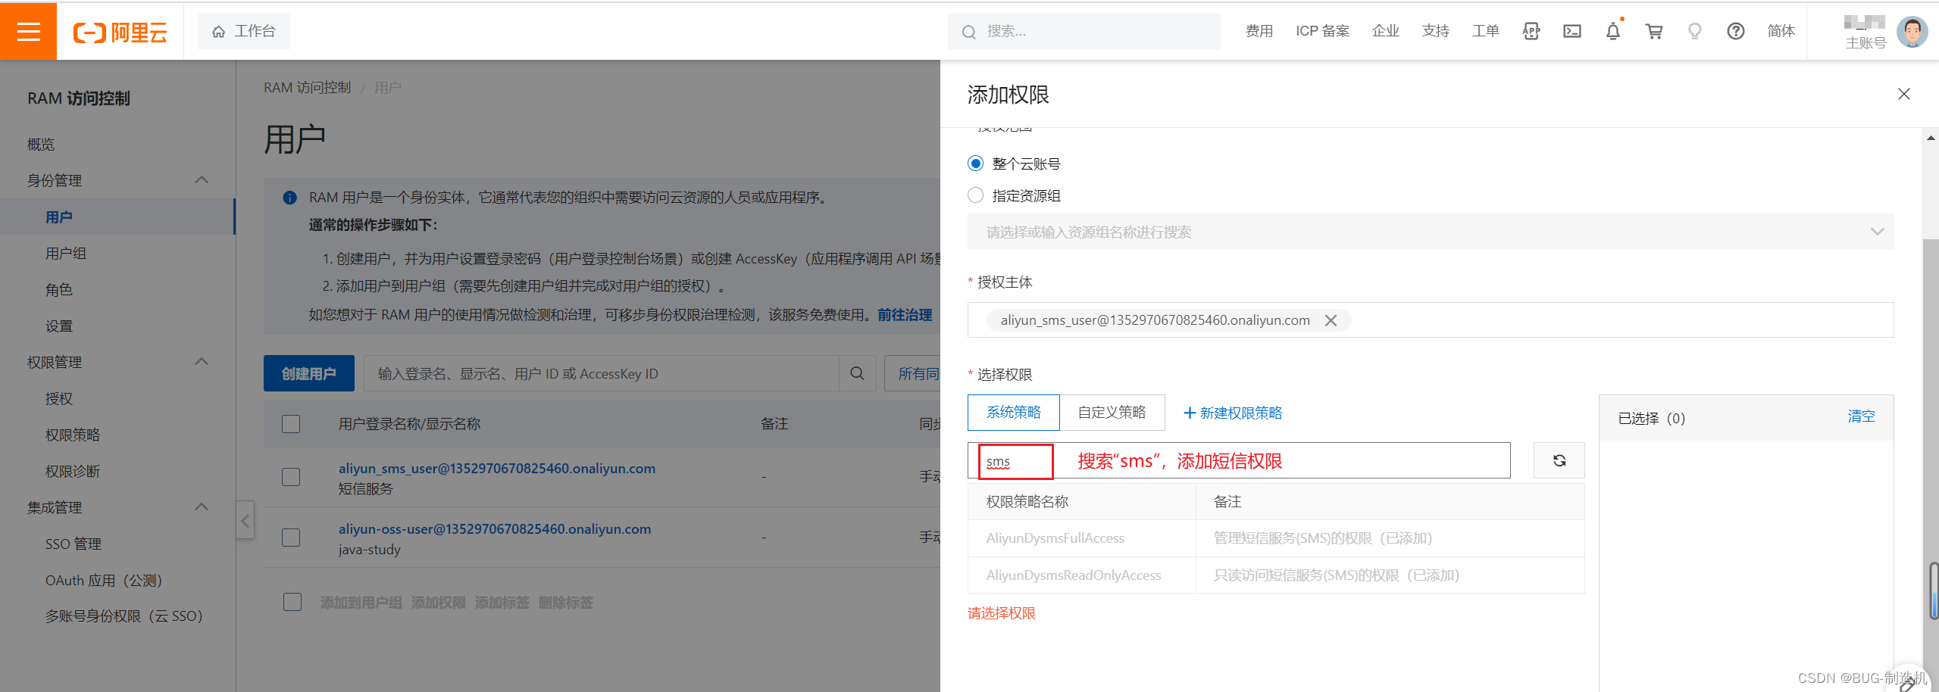Click the create new permission policy link
The width and height of the screenshot is (1939, 692).
pyautogui.click(x=1233, y=413)
